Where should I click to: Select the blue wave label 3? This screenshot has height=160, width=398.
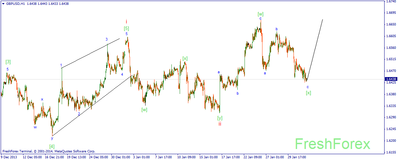[x=107, y=39]
